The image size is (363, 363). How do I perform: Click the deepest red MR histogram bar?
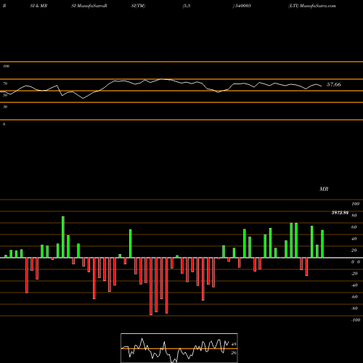coord(151,286)
